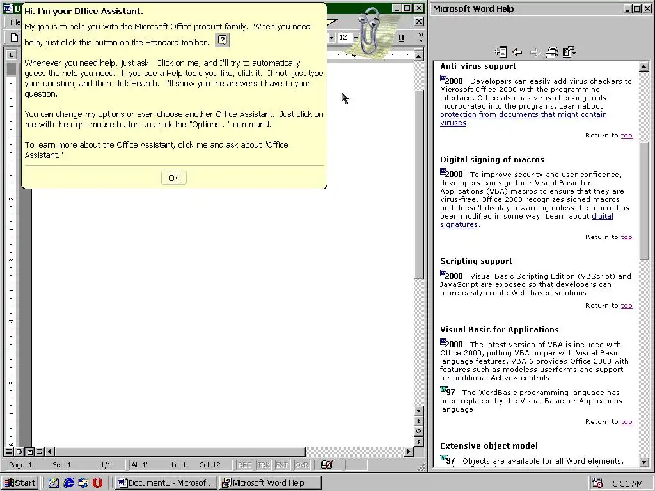Viewport: 655px width, 491px height.
Task: Switch to Microsoft Word Help taskbar button
Action: [x=271, y=483]
